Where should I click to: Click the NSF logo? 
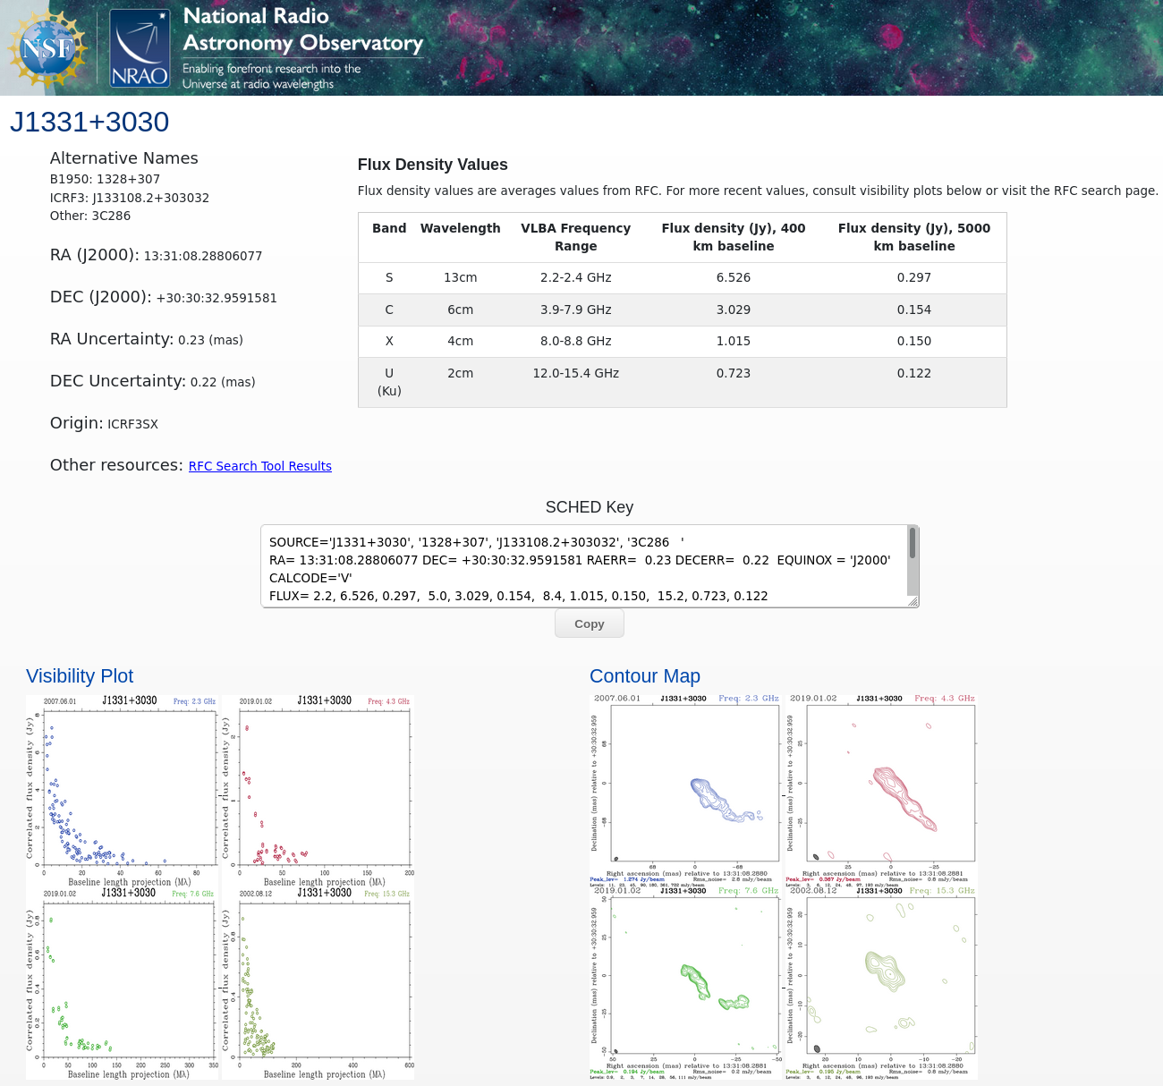47,48
